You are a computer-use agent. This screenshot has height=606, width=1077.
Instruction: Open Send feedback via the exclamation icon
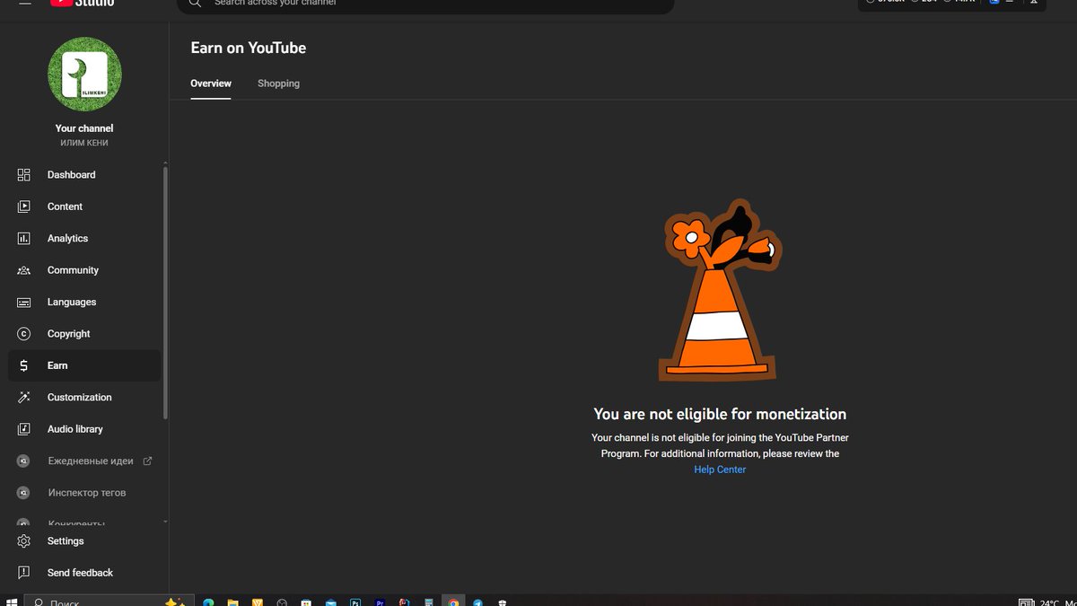point(24,573)
